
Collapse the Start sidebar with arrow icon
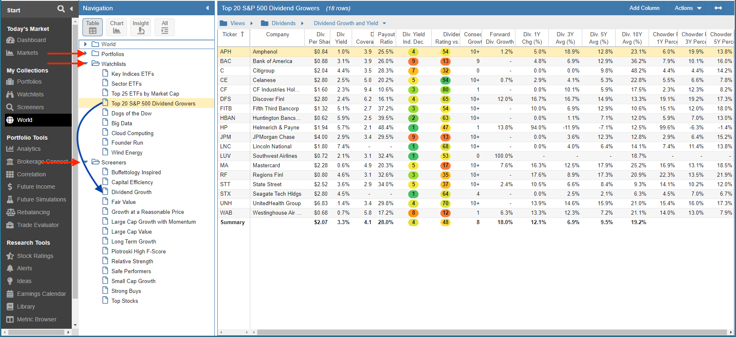pyautogui.click(x=71, y=9)
